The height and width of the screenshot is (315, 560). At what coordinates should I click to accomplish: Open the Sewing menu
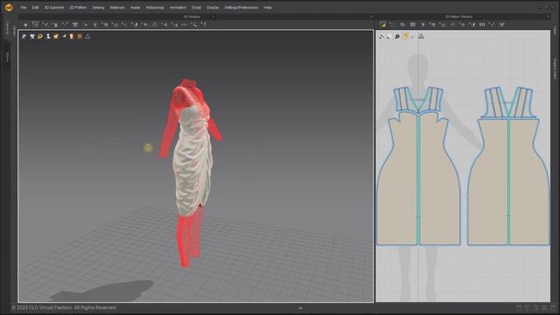[x=98, y=8]
